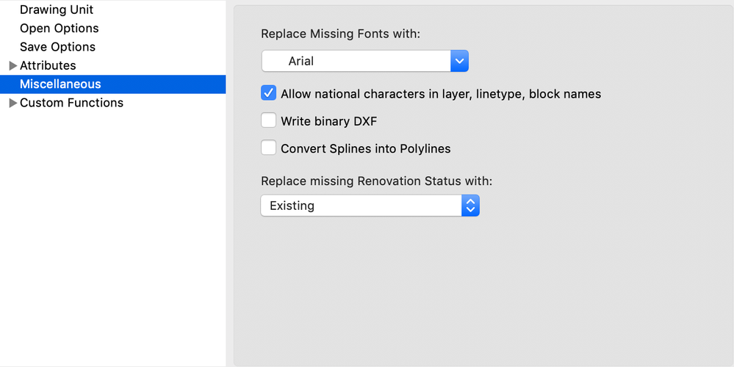The image size is (734, 367).
Task: Open the Existing renovation status dropdown
Action: pos(470,206)
